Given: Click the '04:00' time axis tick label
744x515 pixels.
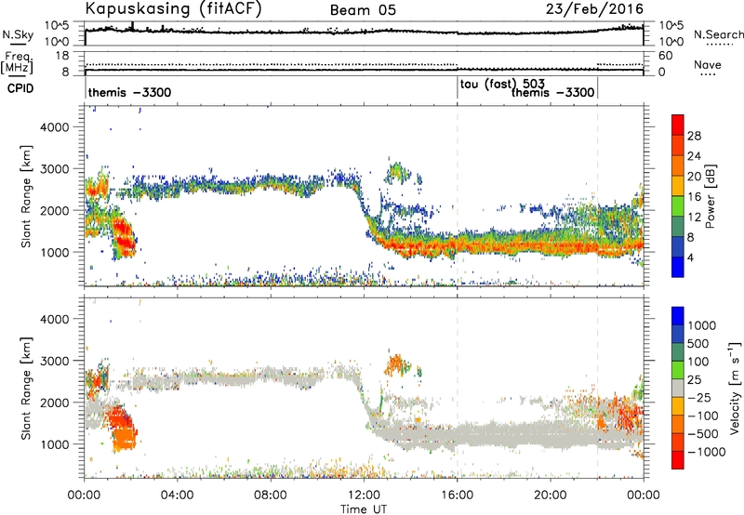Looking at the screenshot, I should 178,495.
